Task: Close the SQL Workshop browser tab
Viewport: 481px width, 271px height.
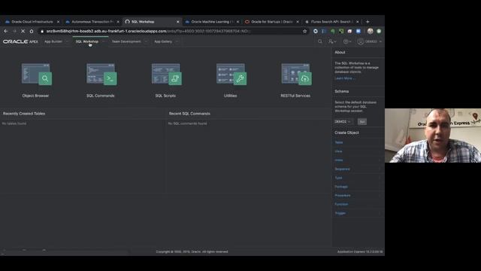Action: click(x=177, y=22)
